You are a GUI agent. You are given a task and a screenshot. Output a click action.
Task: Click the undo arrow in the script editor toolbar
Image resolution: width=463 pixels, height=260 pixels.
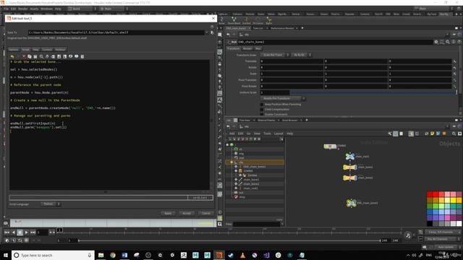point(12,56)
